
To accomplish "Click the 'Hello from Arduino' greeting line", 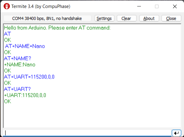I will (x=57, y=28).
